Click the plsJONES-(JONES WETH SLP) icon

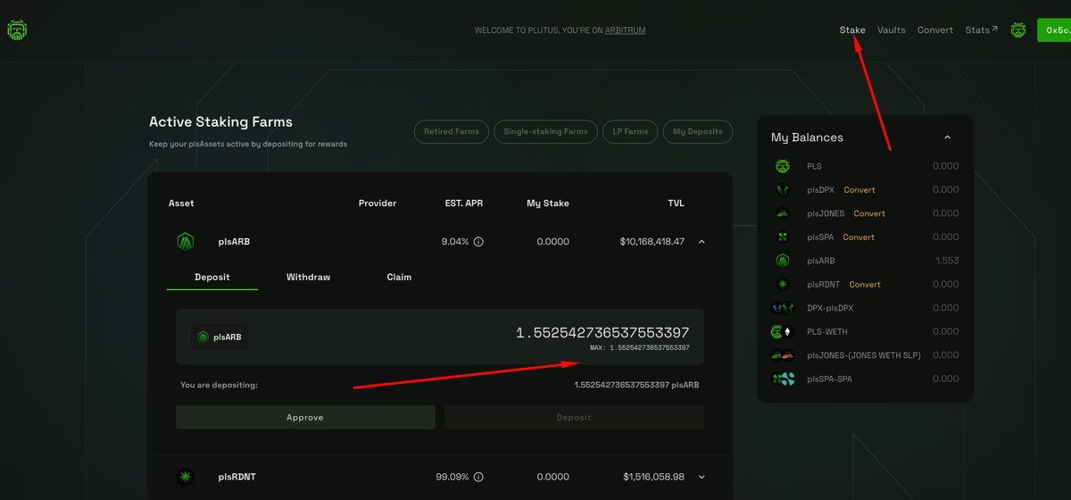pos(782,355)
